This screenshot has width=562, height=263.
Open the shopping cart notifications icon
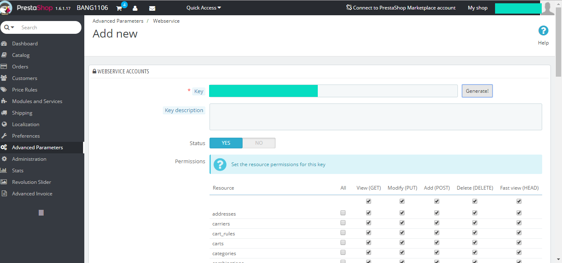119,8
